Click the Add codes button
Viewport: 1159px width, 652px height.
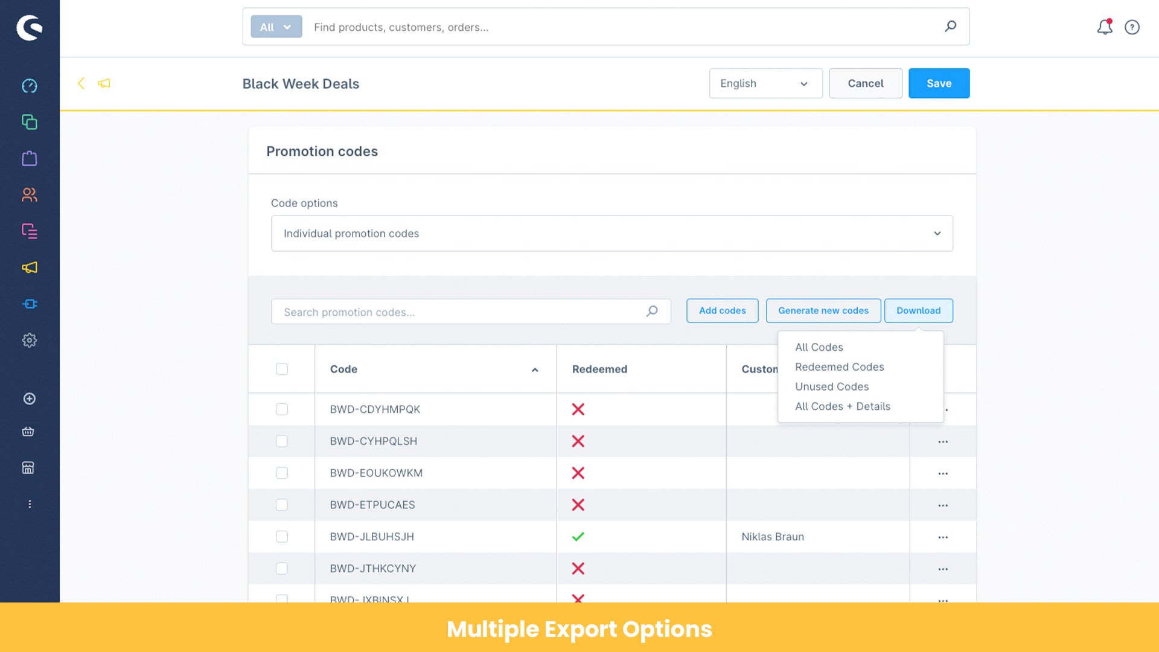coord(722,310)
